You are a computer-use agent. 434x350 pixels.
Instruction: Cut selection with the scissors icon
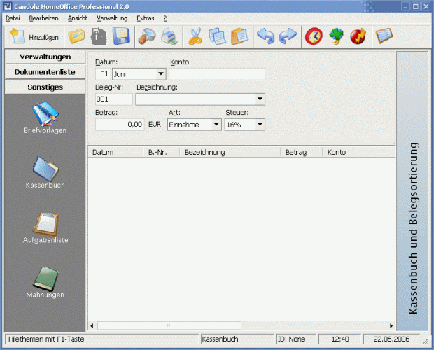point(195,36)
